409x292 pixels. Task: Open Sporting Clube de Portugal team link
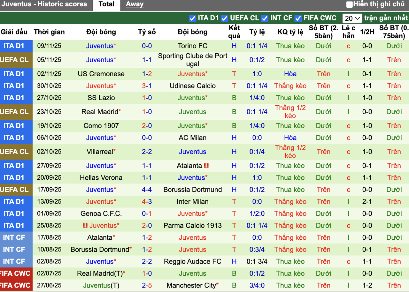[193, 60]
